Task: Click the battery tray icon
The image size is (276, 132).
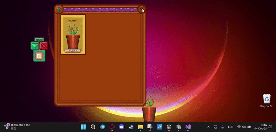Action: (249, 127)
